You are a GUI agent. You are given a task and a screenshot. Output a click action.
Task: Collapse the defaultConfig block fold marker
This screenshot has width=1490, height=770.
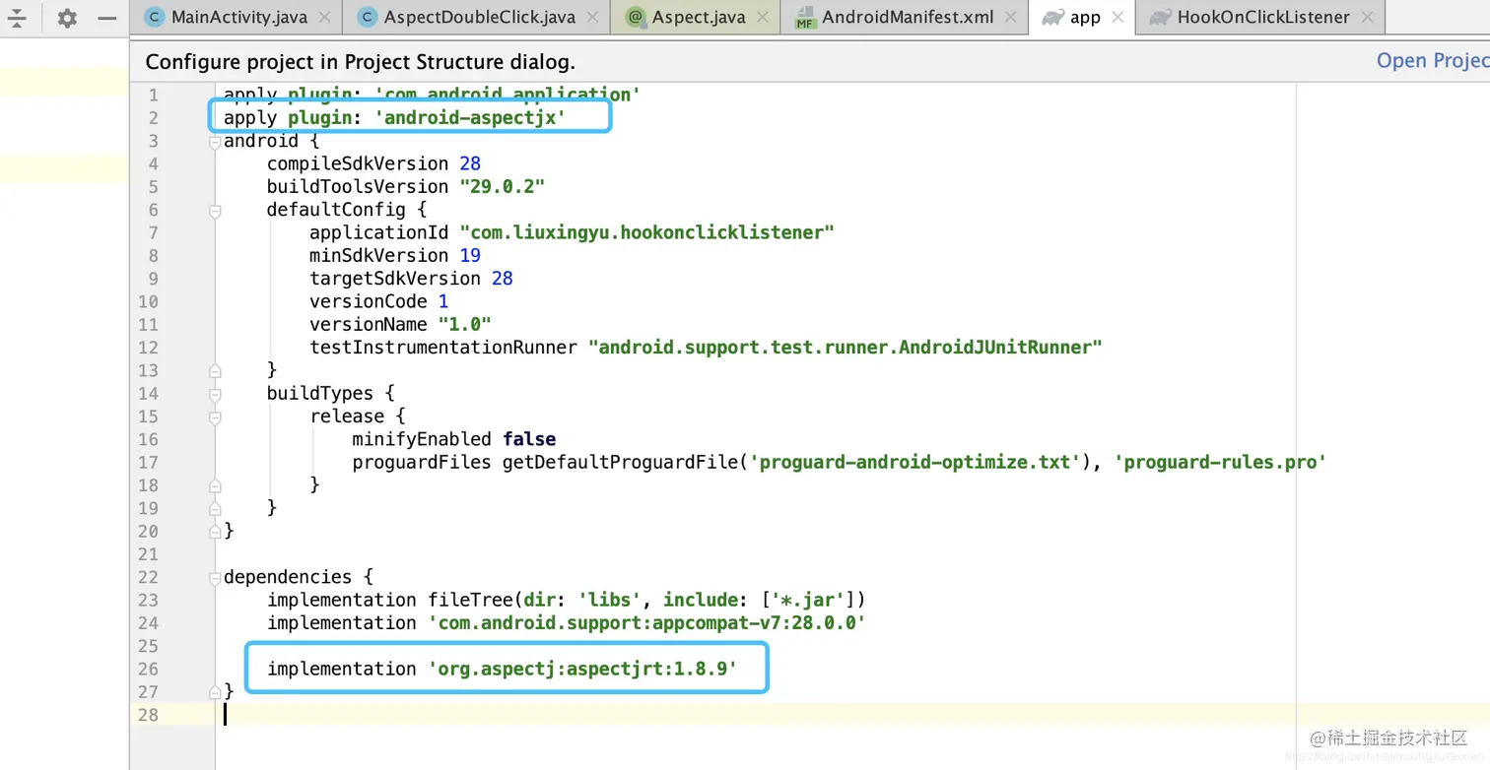tap(214, 210)
